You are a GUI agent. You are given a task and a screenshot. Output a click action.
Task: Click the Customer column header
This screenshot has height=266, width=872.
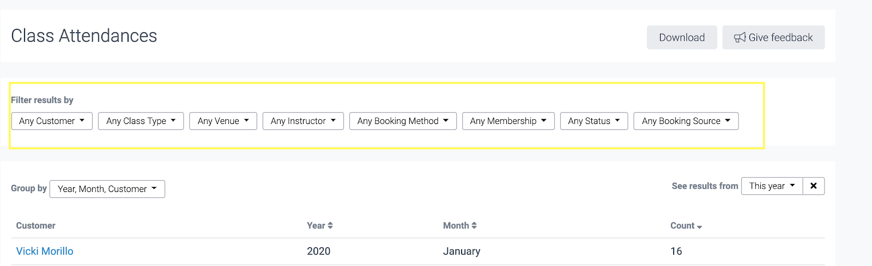click(36, 226)
